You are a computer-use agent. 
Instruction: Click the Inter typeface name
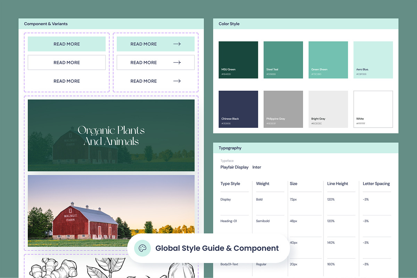[257, 167]
